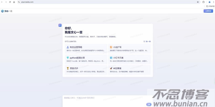215x107 pixels.
Task: Click the 我是文心一言 heading text
Action: [x=74, y=32]
